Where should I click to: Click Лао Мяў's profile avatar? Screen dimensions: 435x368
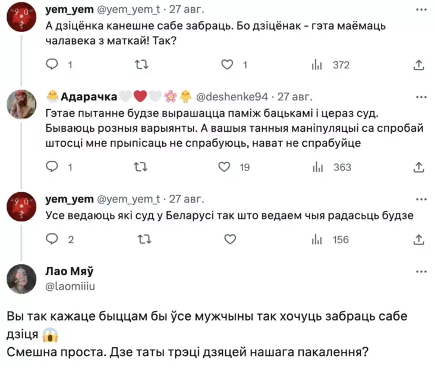click(x=23, y=278)
